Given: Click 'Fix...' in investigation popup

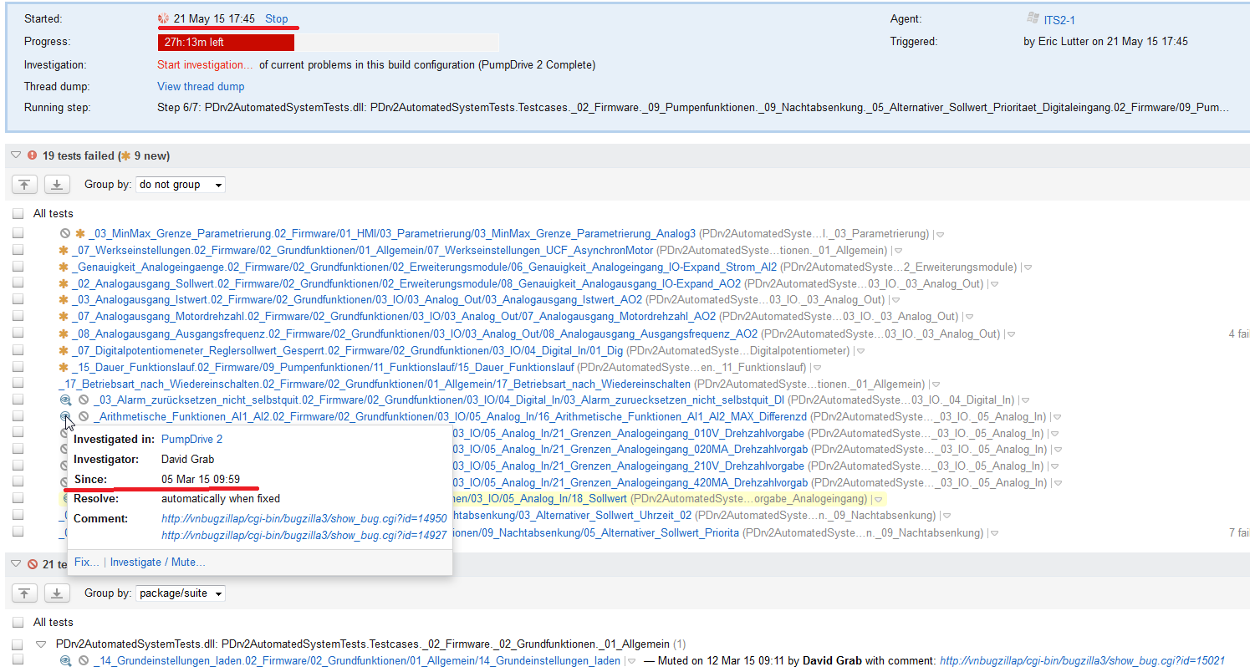Looking at the screenshot, I should click(86, 563).
